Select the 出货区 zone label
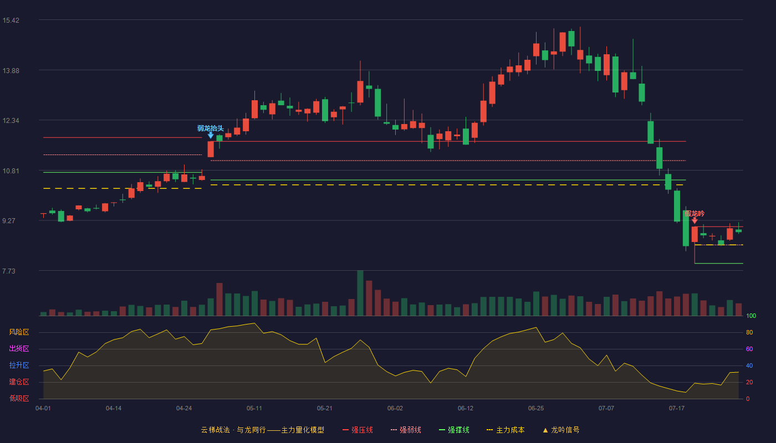The image size is (776, 443). 19,349
